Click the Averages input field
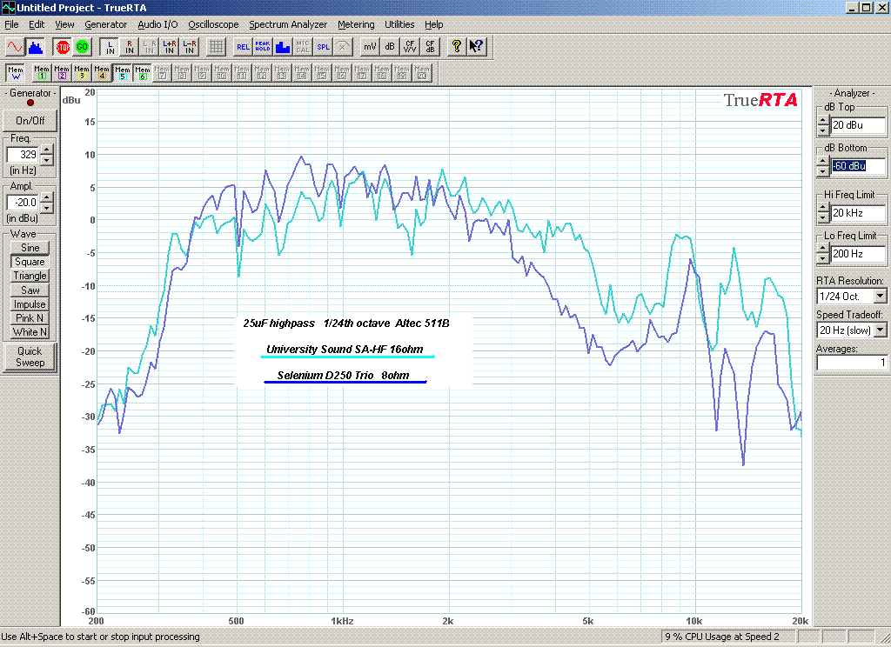The width and height of the screenshot is (891, 647). pyautogui.click(x=851, y=363)
